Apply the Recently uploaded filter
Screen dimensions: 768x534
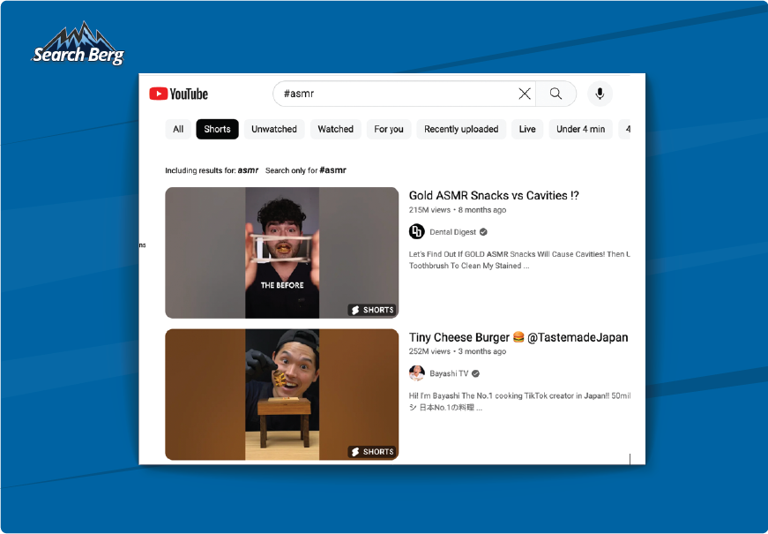pos(461,129)
